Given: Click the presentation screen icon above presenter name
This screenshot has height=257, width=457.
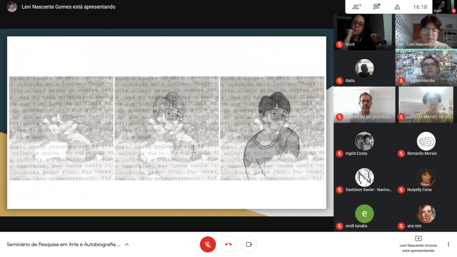Looking at the screenshot, I should [x=418, y=239].
